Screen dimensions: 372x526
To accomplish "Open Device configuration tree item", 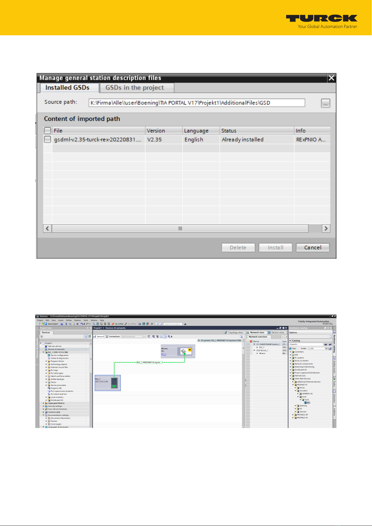I will coord(58,355).
